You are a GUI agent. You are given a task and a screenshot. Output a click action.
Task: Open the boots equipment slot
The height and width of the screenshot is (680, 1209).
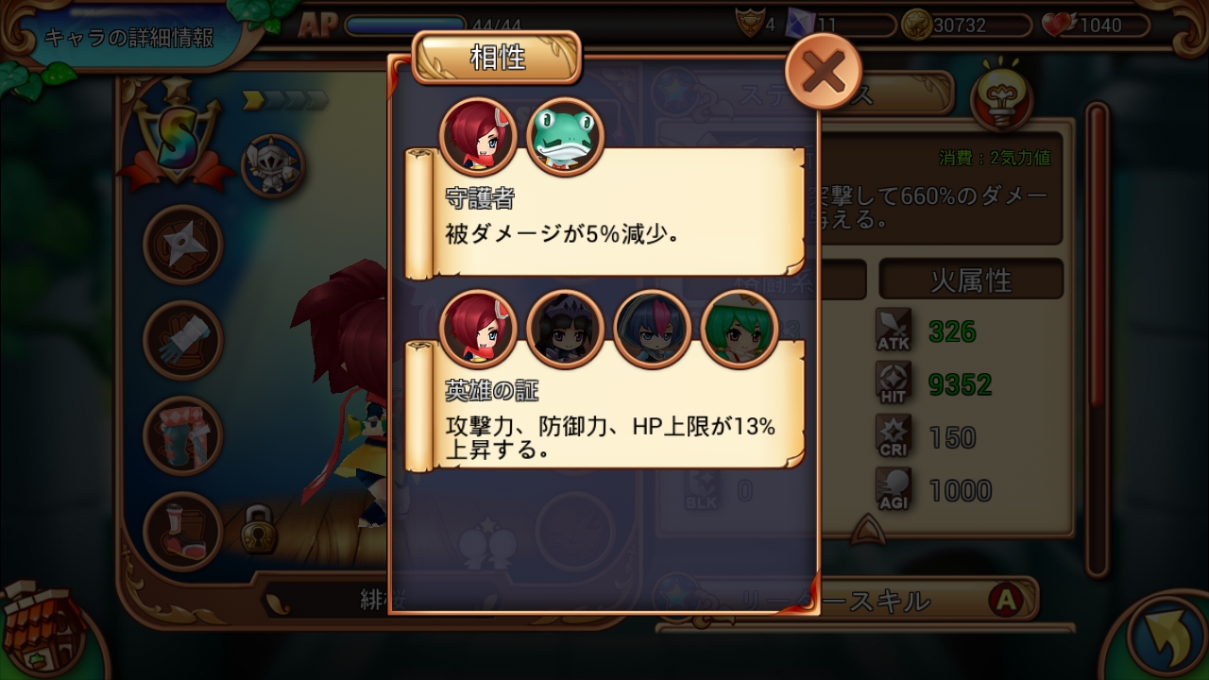point(182,531)
